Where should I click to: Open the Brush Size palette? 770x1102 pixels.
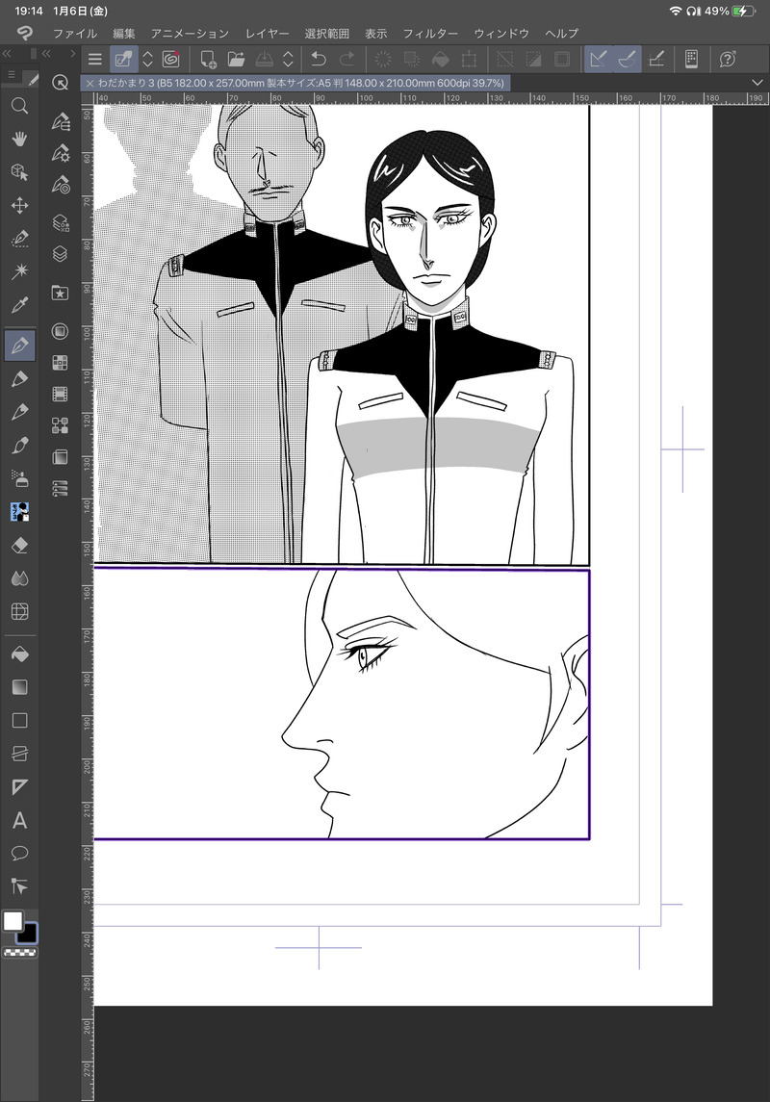(x=61, y=185)
